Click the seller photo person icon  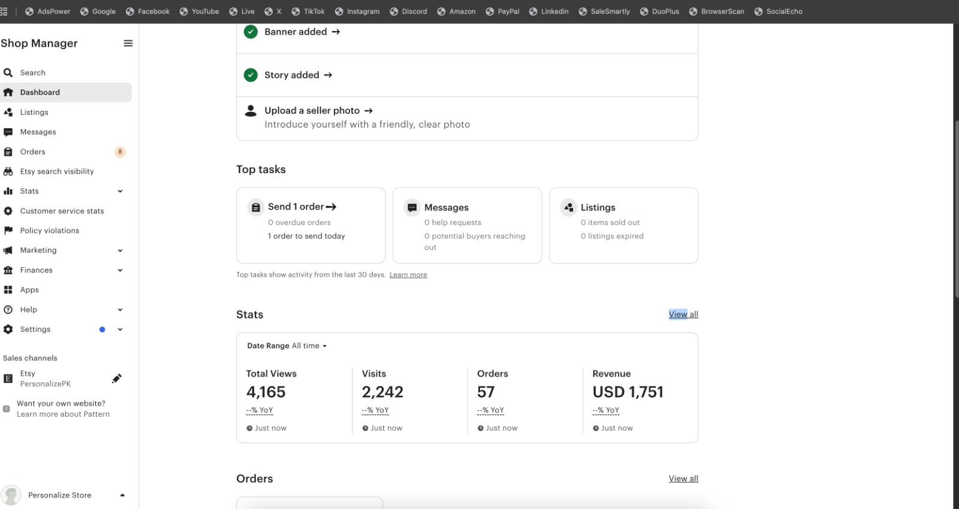(x=251, y=111)
